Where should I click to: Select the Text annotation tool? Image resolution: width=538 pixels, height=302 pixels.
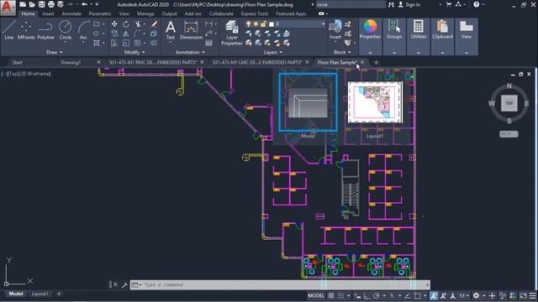coord(170,30)
